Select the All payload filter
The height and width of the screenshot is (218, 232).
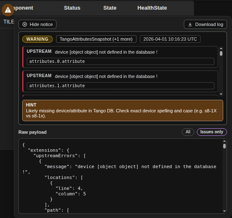pos(188,132)
